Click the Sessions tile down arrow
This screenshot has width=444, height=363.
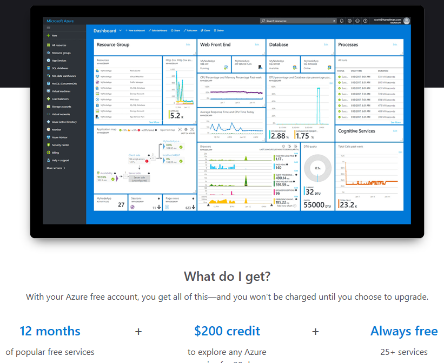click(x=159, y=207)
